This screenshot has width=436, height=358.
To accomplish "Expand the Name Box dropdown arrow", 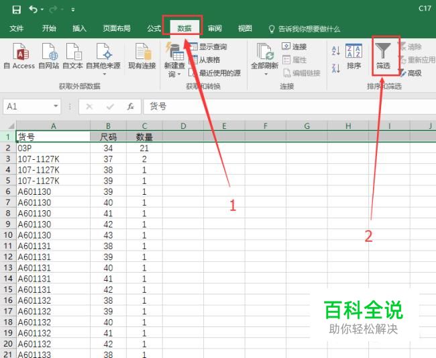I will tap(56, 106).
